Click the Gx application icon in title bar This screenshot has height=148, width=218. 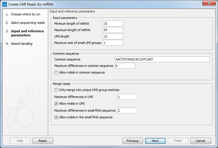tap(5, 4)
